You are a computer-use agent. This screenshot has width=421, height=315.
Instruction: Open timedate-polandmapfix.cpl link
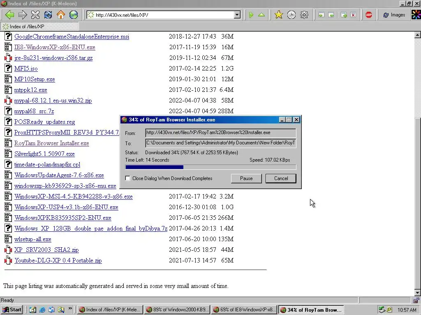pyautogui.click(x=47, y=164)
